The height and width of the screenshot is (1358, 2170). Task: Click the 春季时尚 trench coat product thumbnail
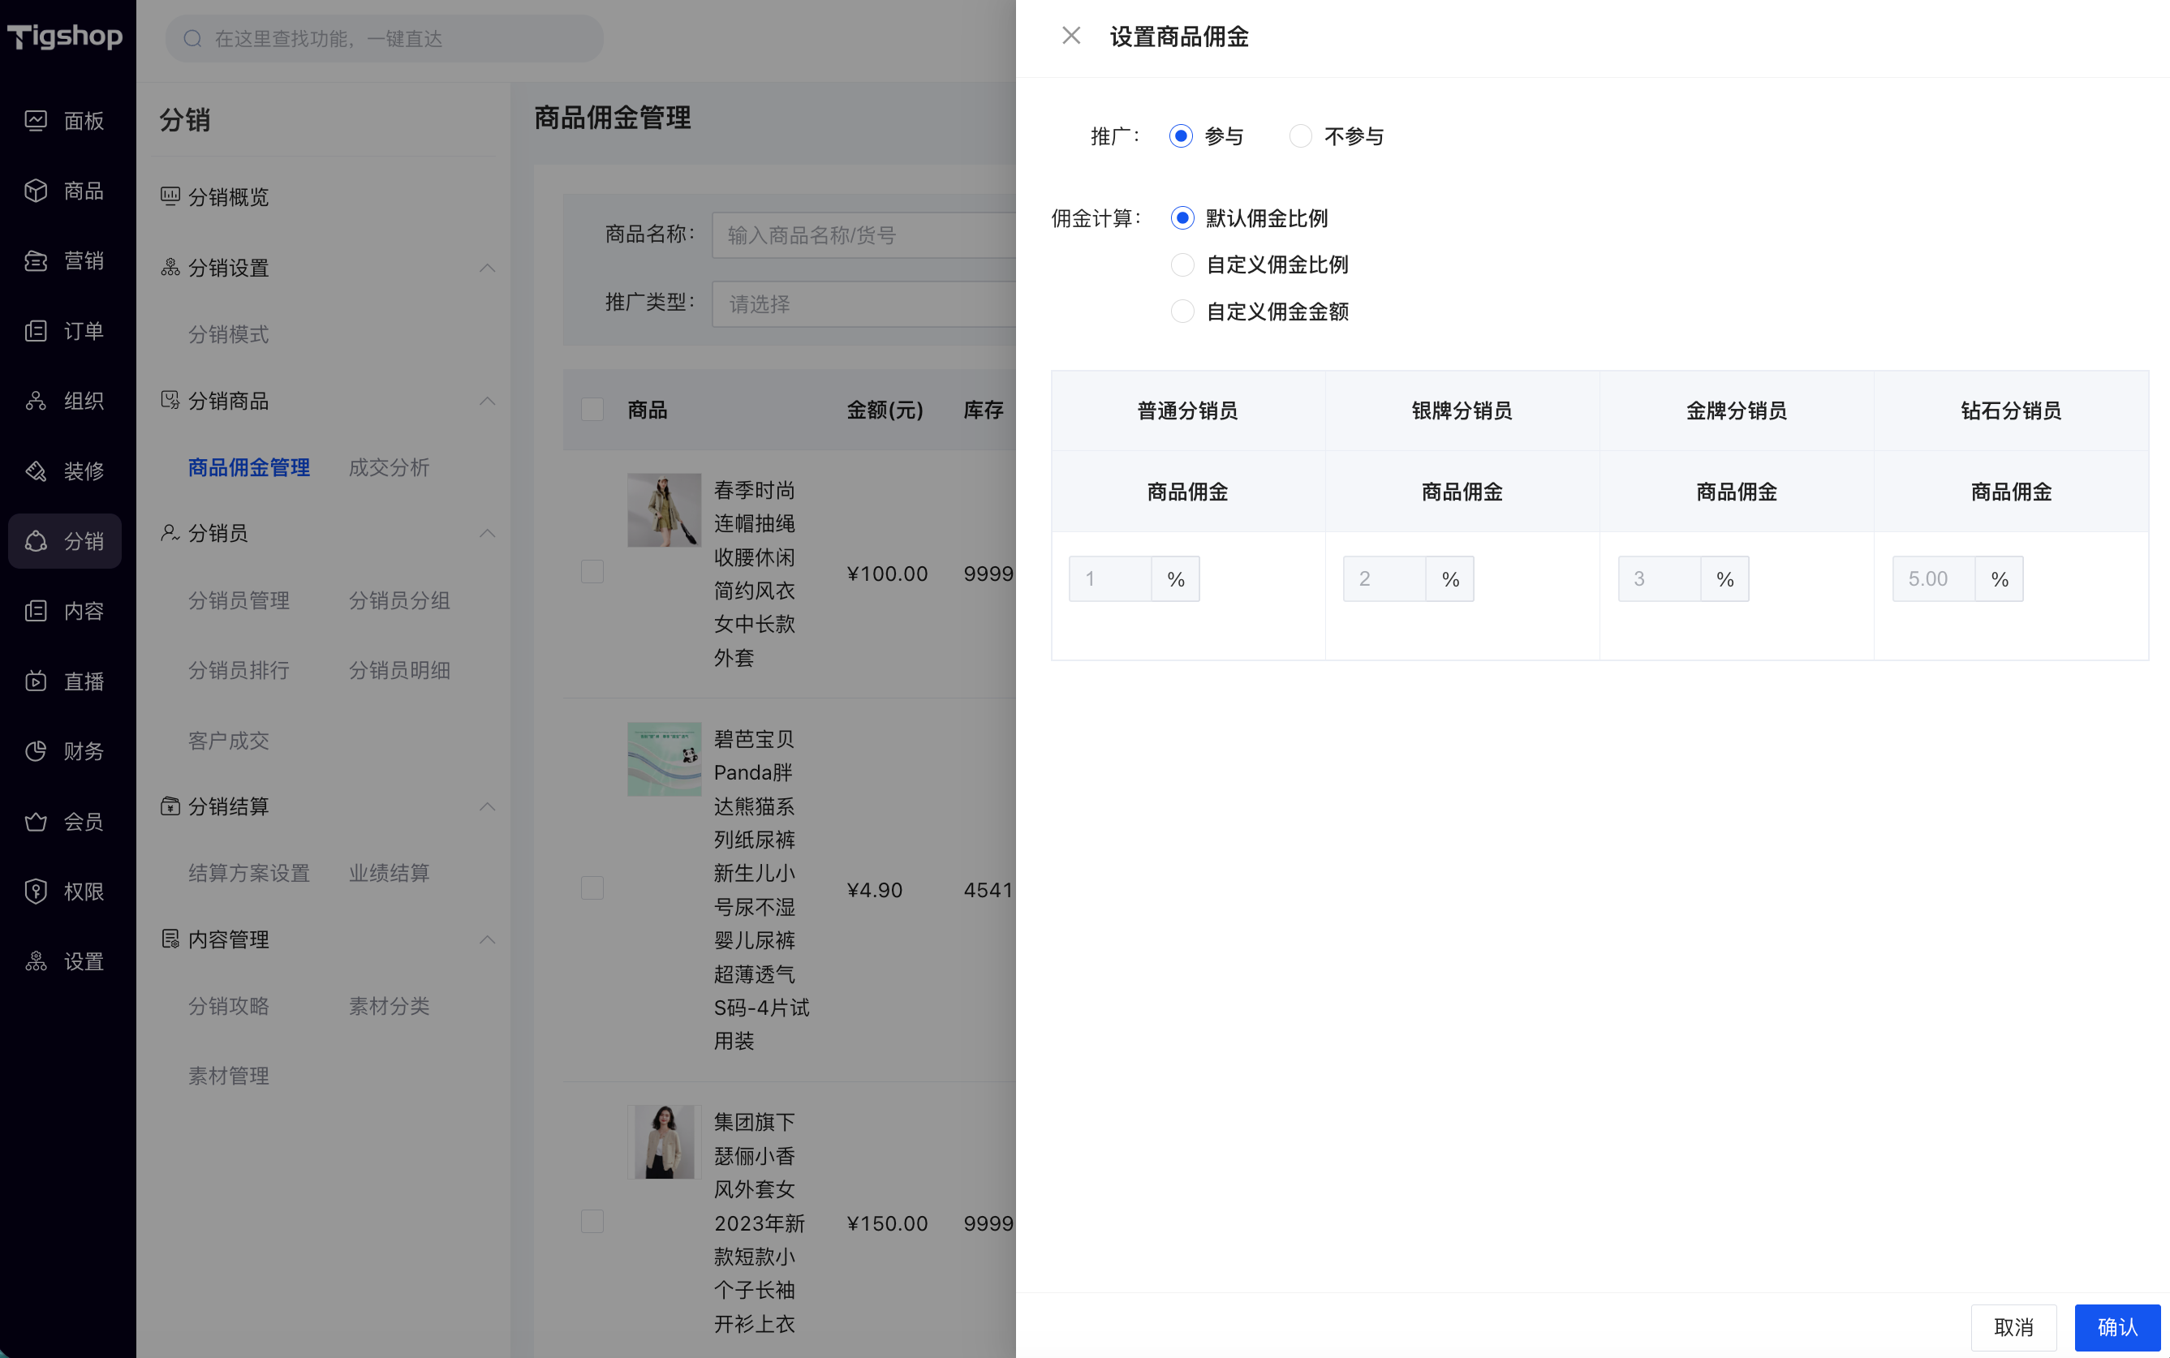click(664, 510)
